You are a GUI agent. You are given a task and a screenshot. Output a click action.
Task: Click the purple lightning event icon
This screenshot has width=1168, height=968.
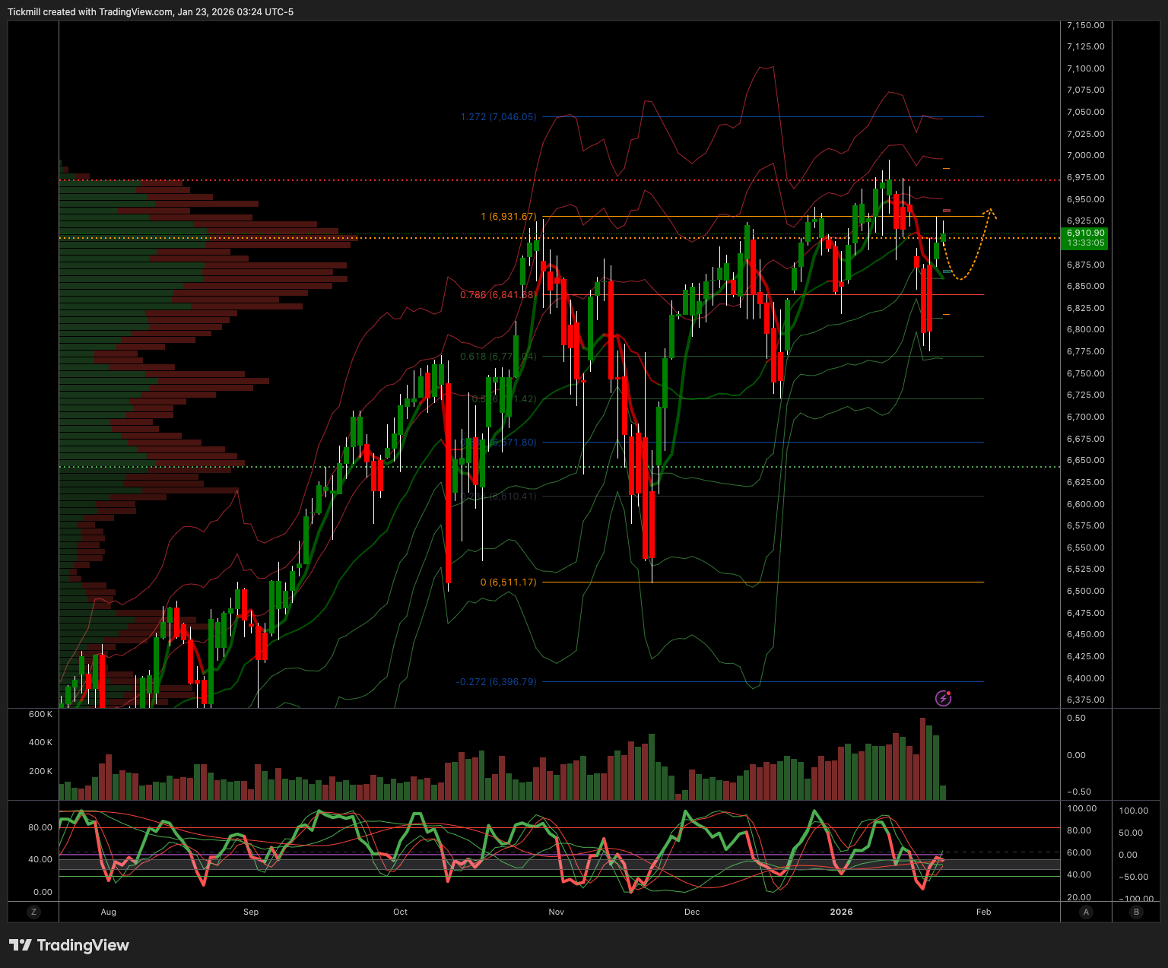coord(943,698)
